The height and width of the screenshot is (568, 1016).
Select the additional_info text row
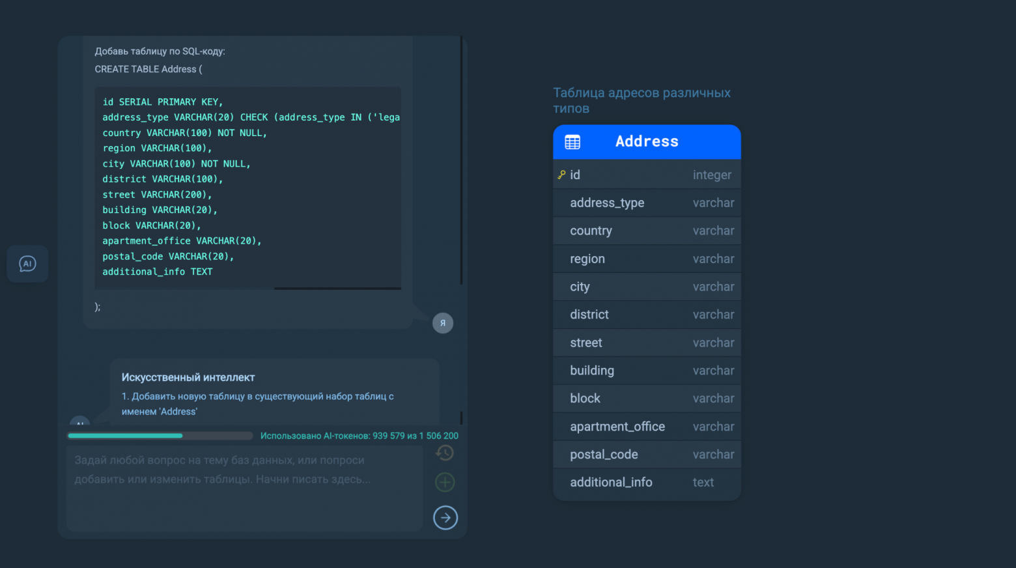point(647,482)
